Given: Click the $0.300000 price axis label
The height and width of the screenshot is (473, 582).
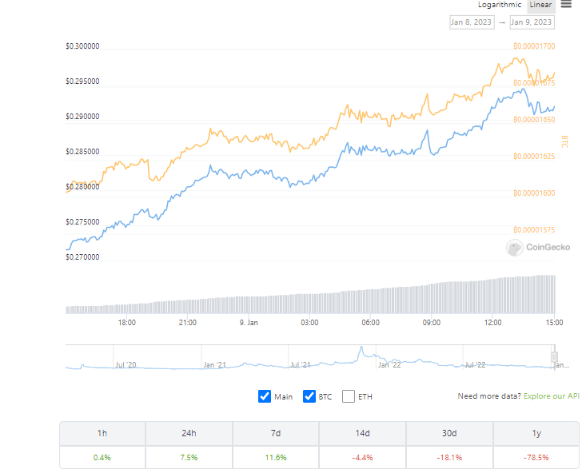Looking at the screenshot, I should [82, 46].
